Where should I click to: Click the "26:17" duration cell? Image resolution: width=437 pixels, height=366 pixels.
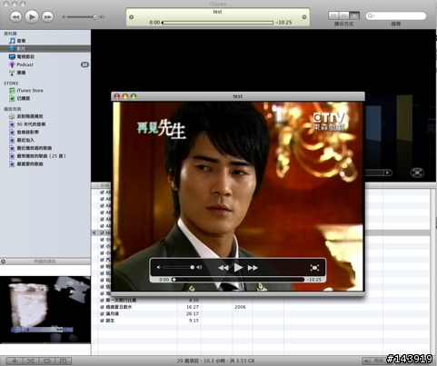[193, 313]
